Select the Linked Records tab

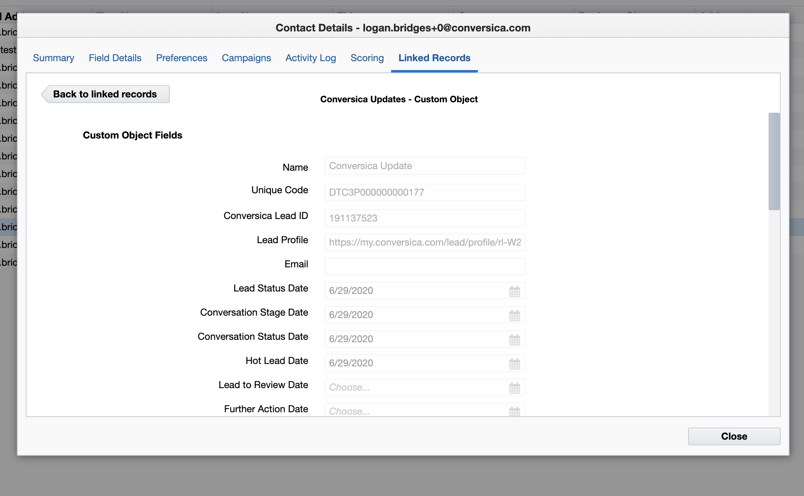coord(434,58)
